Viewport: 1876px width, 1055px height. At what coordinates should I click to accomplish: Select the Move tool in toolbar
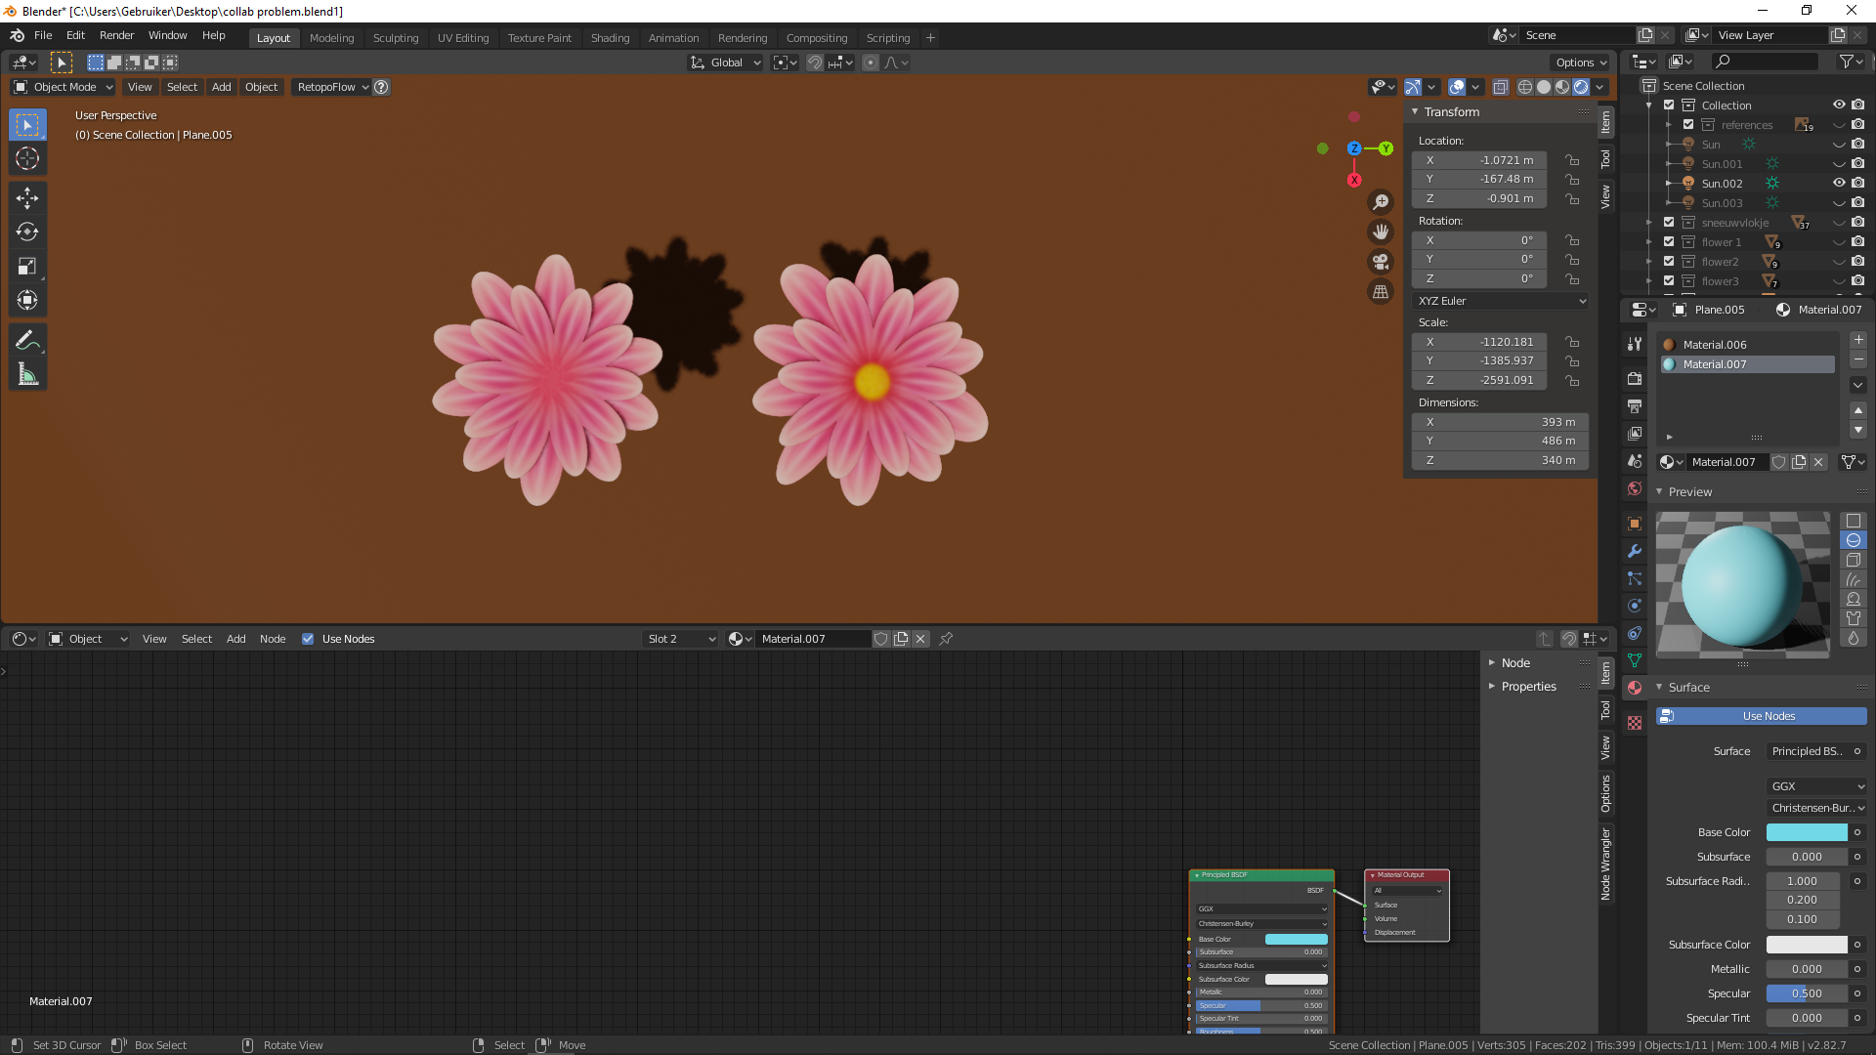tap(27, 198)
